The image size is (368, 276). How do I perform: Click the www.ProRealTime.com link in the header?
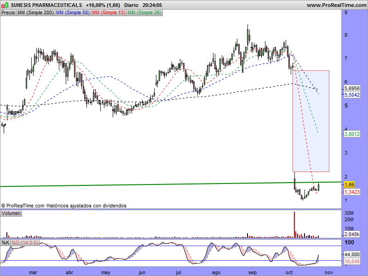(336, 5)
